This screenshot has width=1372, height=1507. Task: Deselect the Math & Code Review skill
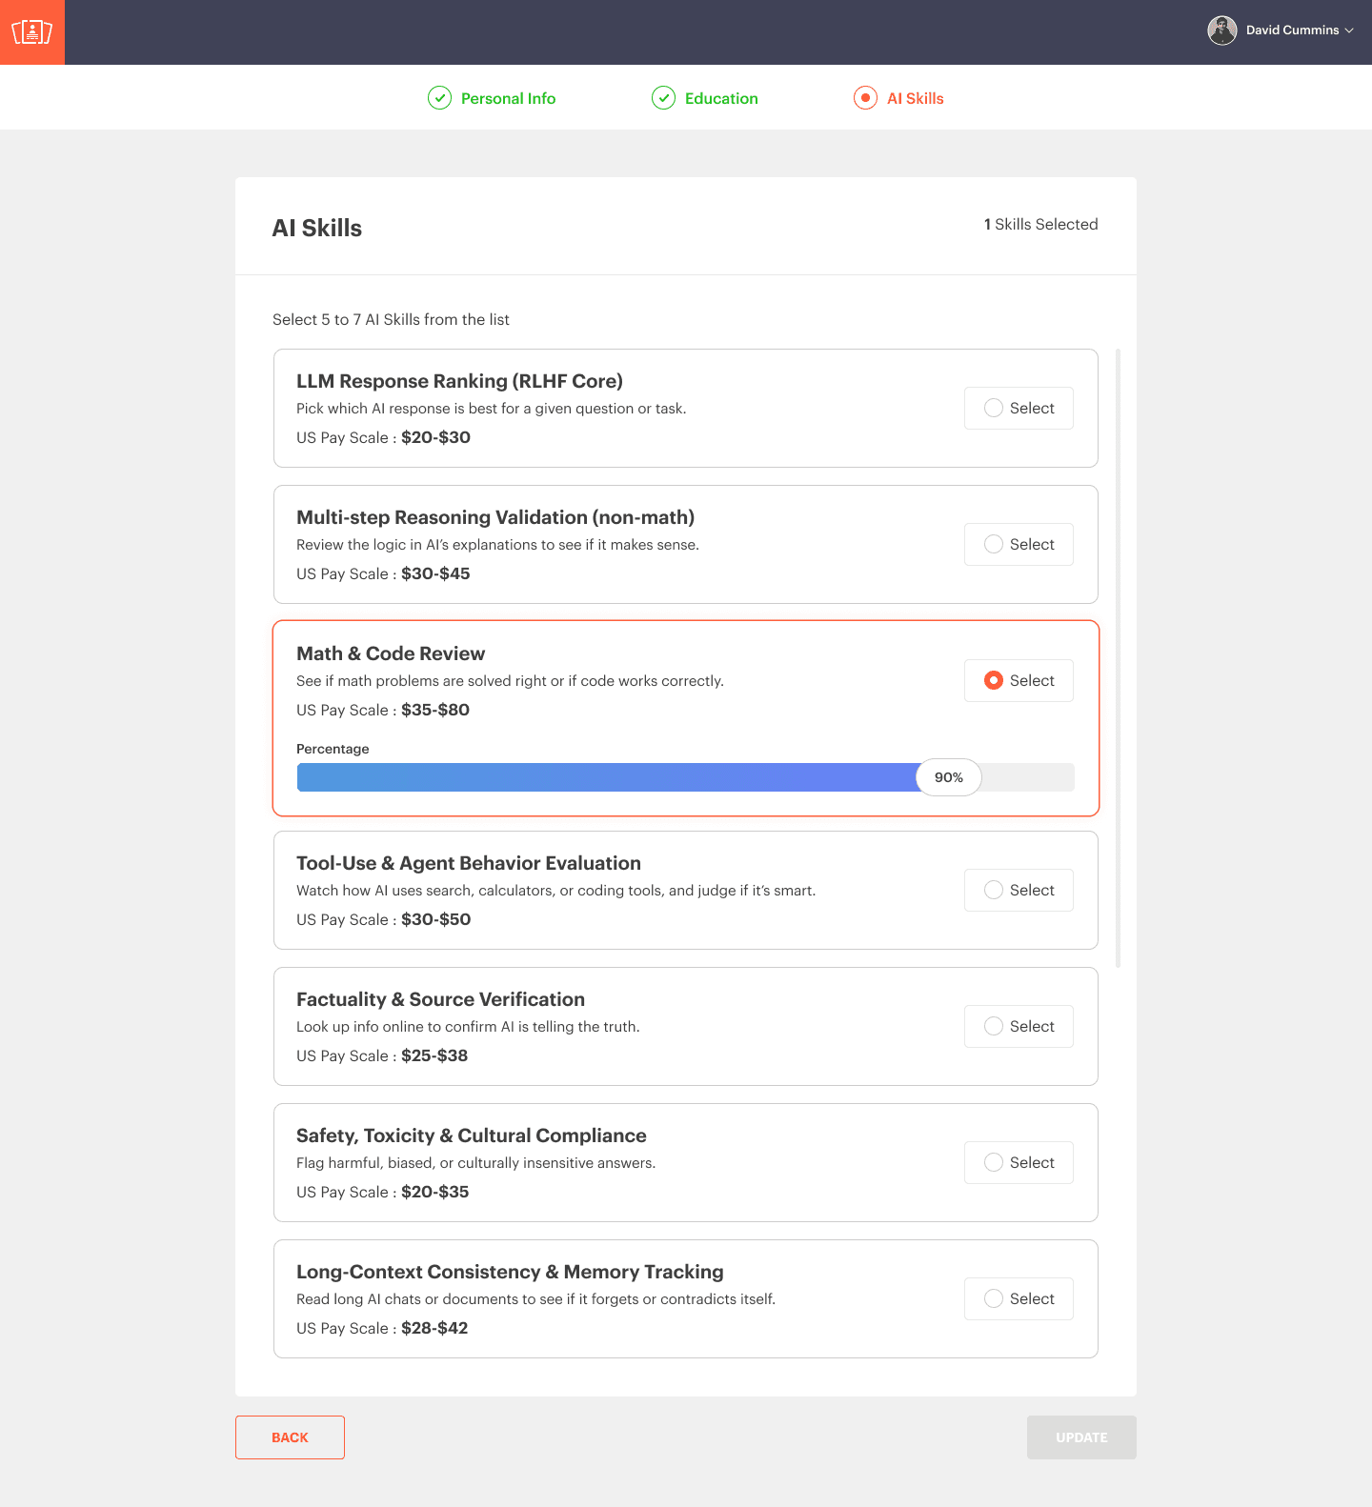tap(1019, 680)
